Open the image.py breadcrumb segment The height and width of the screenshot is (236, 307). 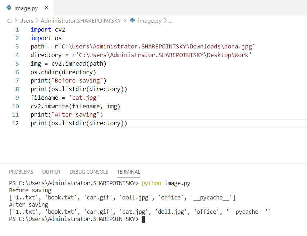click(150, 20)
